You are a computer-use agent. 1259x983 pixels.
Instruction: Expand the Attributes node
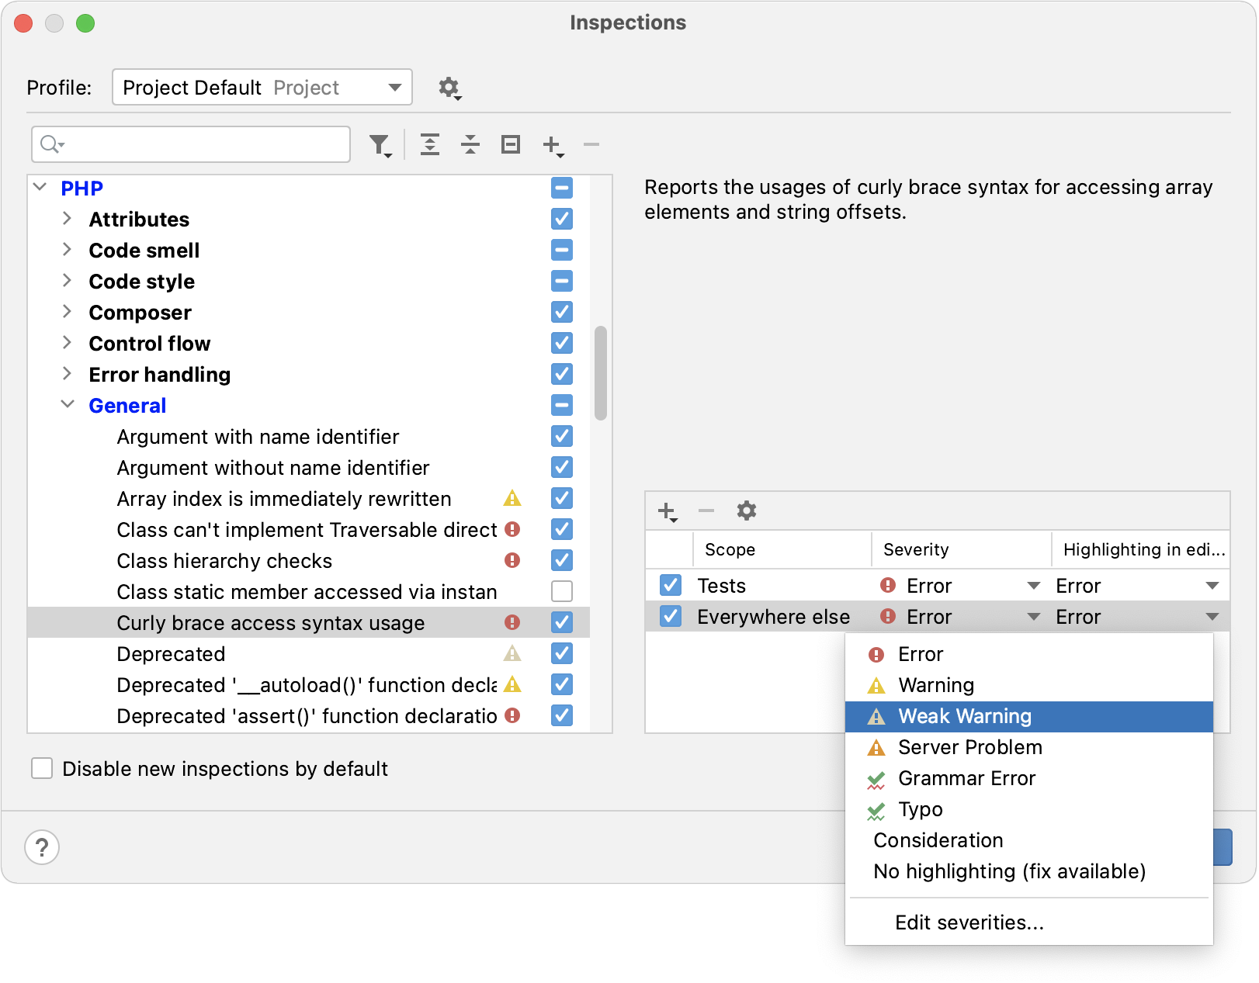[x=68, y=219]
